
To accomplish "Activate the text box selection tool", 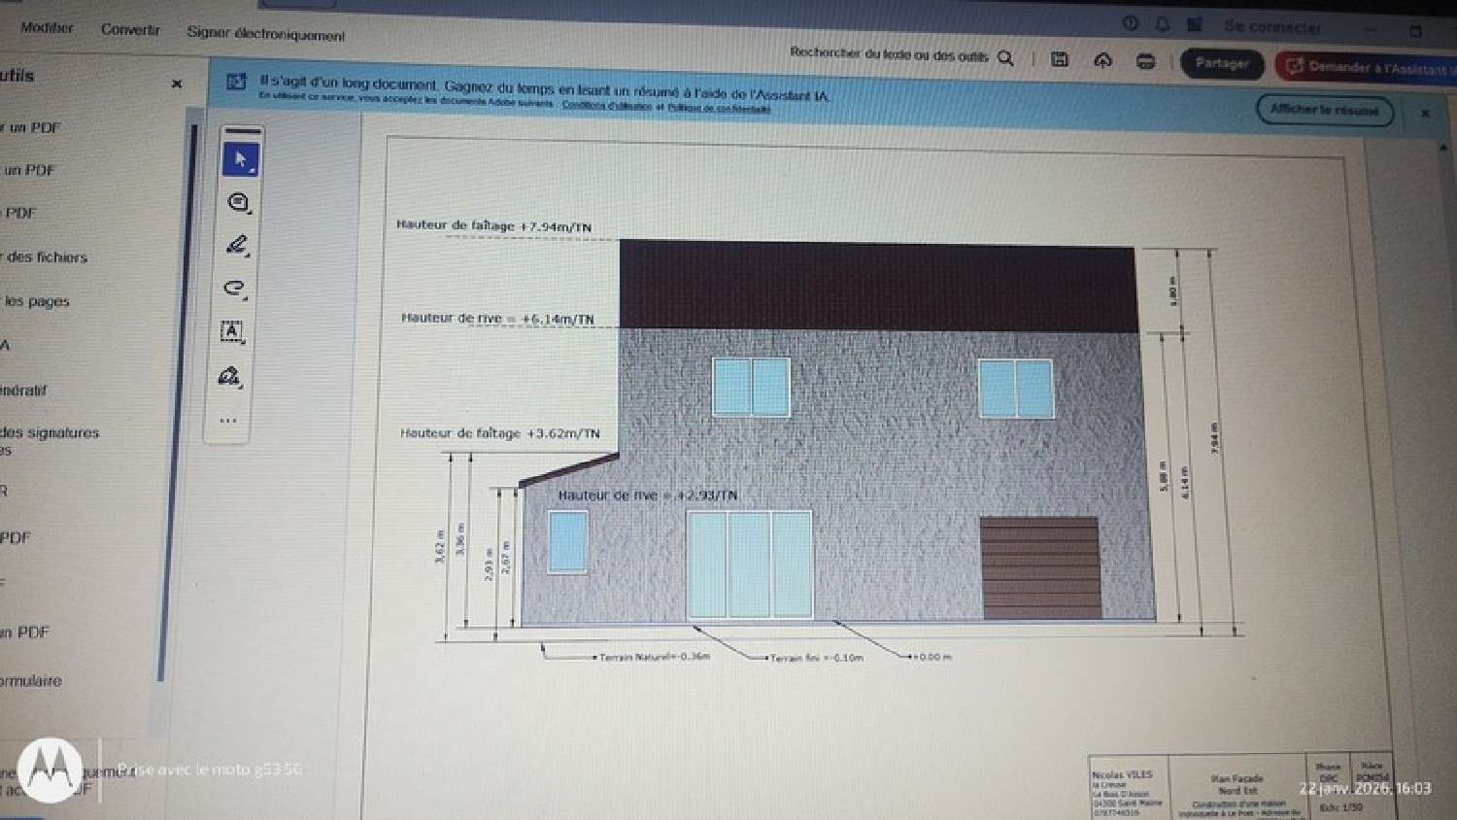I will click(231, 331).
